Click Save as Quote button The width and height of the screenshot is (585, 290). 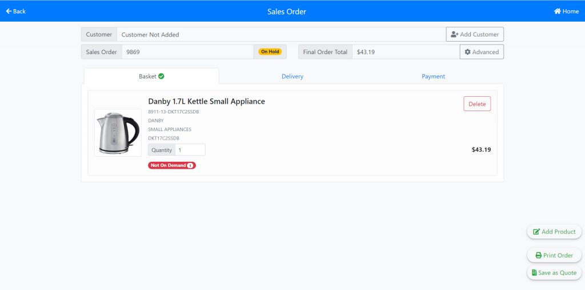[554, 273]
